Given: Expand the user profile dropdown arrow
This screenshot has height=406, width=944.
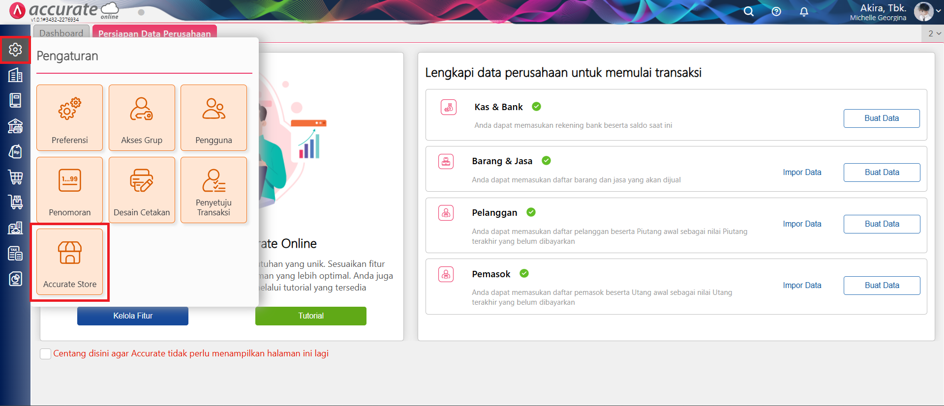Looking at the screenshot, I should click(938, 11).
